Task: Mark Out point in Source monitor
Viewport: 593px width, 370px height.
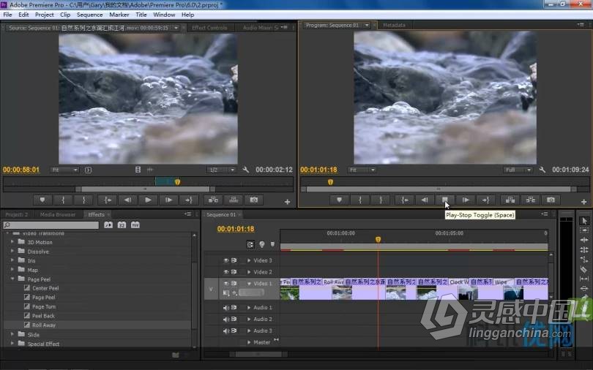Action: coord(83,200)
